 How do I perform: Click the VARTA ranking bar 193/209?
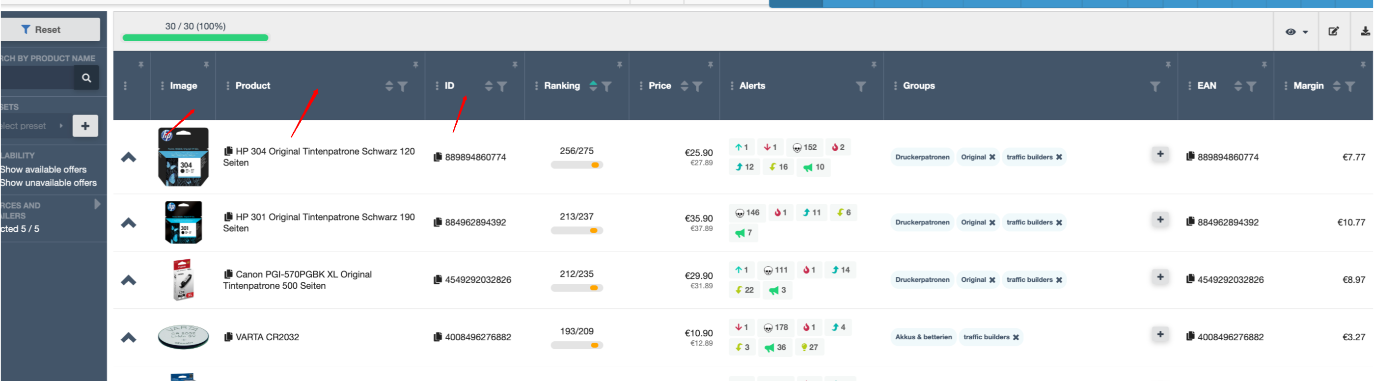coord(577,345)
